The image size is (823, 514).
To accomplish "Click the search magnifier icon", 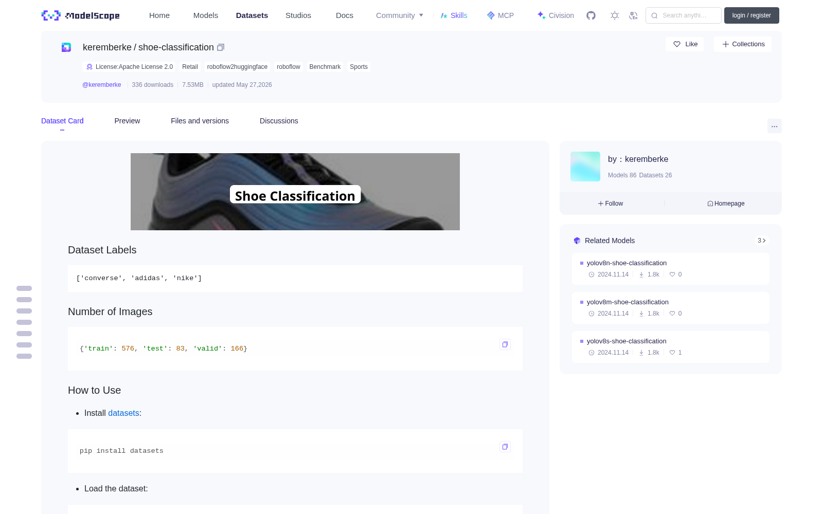I will tap(655, 15).
